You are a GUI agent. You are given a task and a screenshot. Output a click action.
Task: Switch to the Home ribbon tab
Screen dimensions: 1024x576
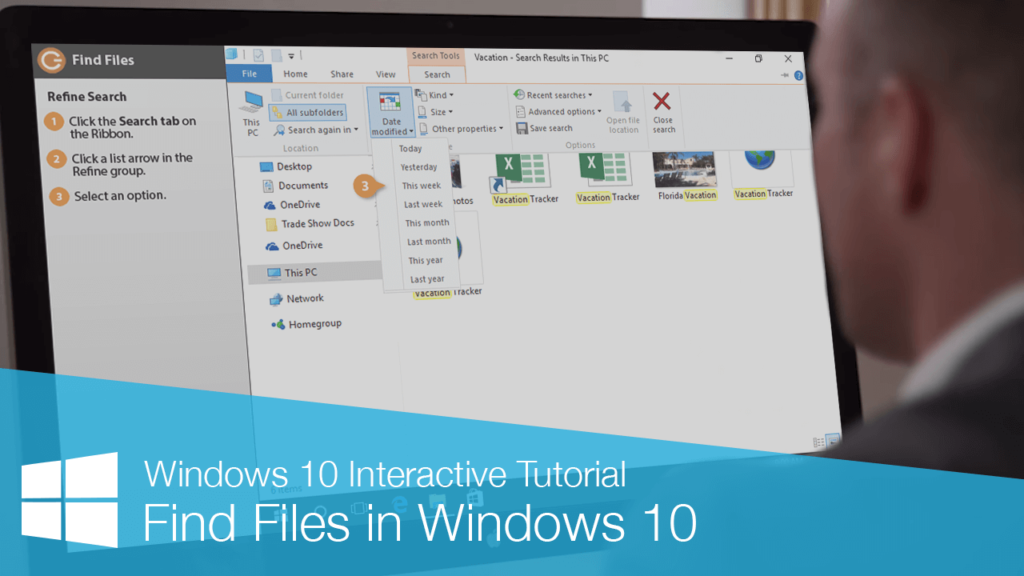click(295, 73)
